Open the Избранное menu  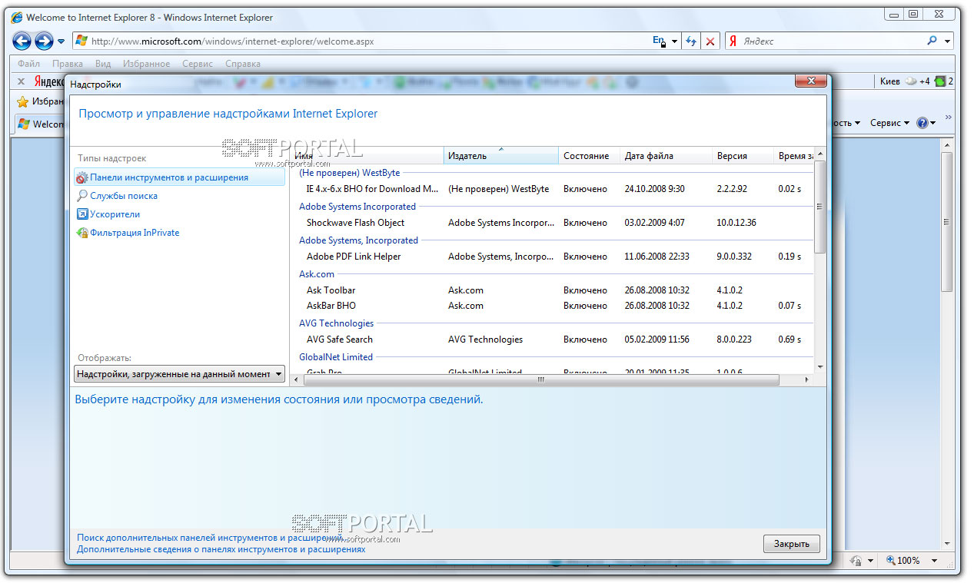146,64
